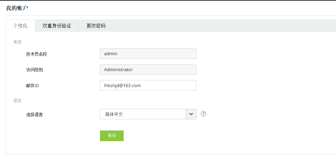Screen dimensions: 336x155
Task: Click the 邮件ID label
Action: tap(32, 86)
